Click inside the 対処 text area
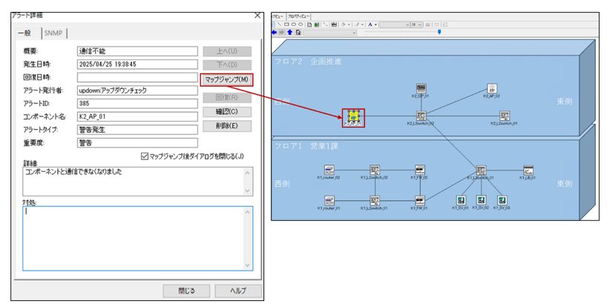The image size is (610, 307). point(137,237)
